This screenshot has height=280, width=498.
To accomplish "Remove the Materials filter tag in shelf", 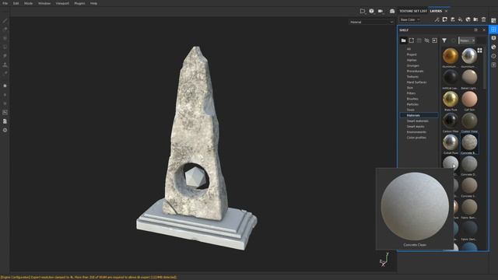I will 473,40.
